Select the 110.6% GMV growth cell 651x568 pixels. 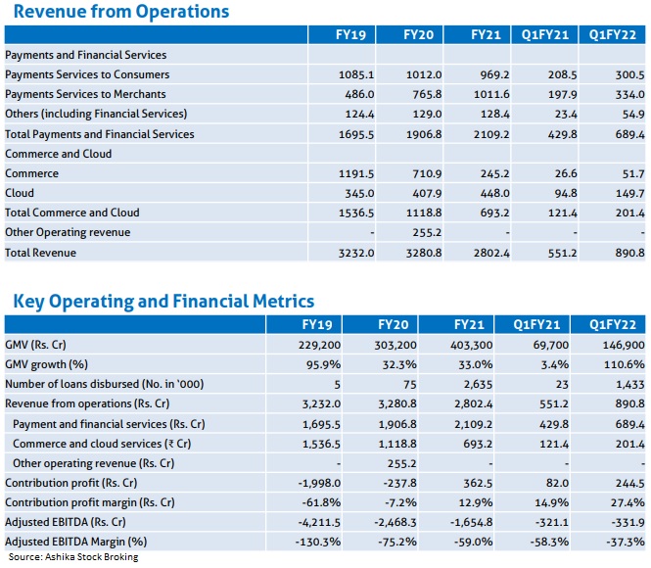pyautogui.click(x=622, y=364)
